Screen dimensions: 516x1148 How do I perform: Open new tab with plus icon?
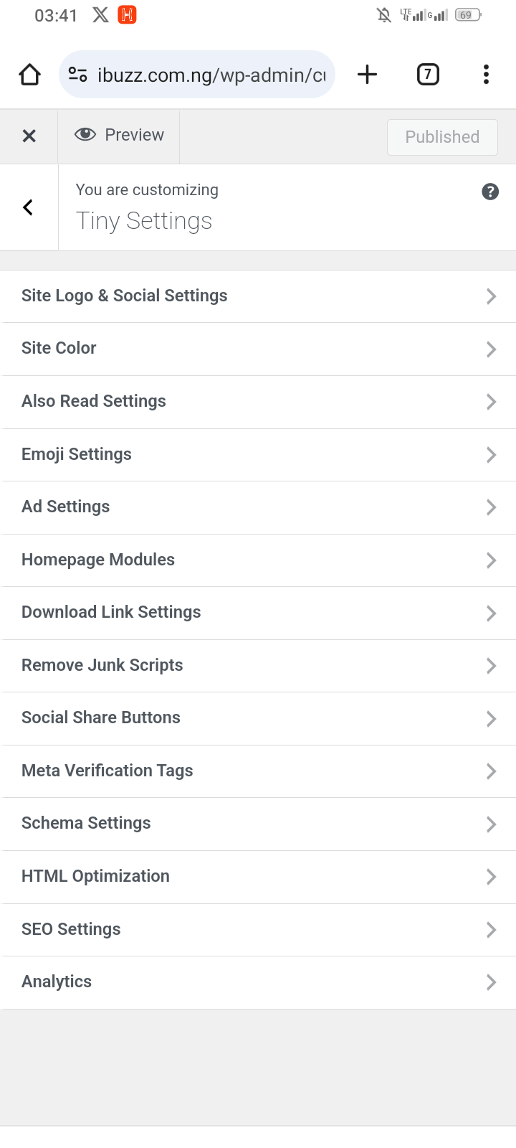pyautogui.click(x=367, y=75)
